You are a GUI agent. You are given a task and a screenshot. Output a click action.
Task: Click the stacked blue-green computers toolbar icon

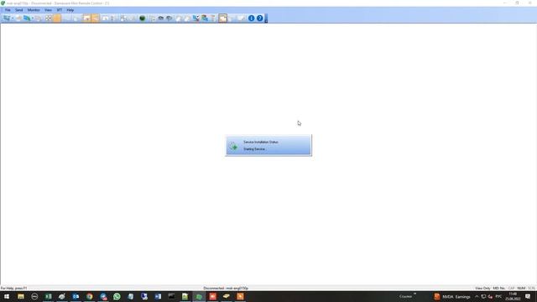(205, 18)
